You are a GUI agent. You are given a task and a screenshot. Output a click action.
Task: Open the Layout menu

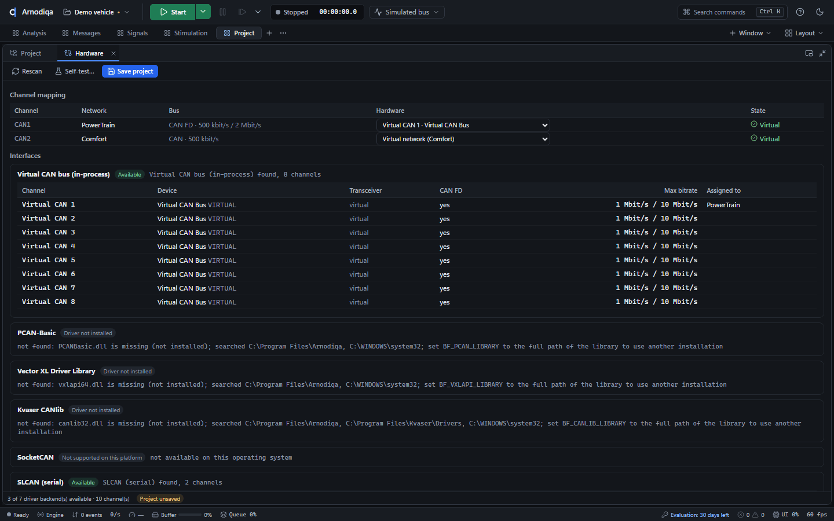[x=804, y=33]
